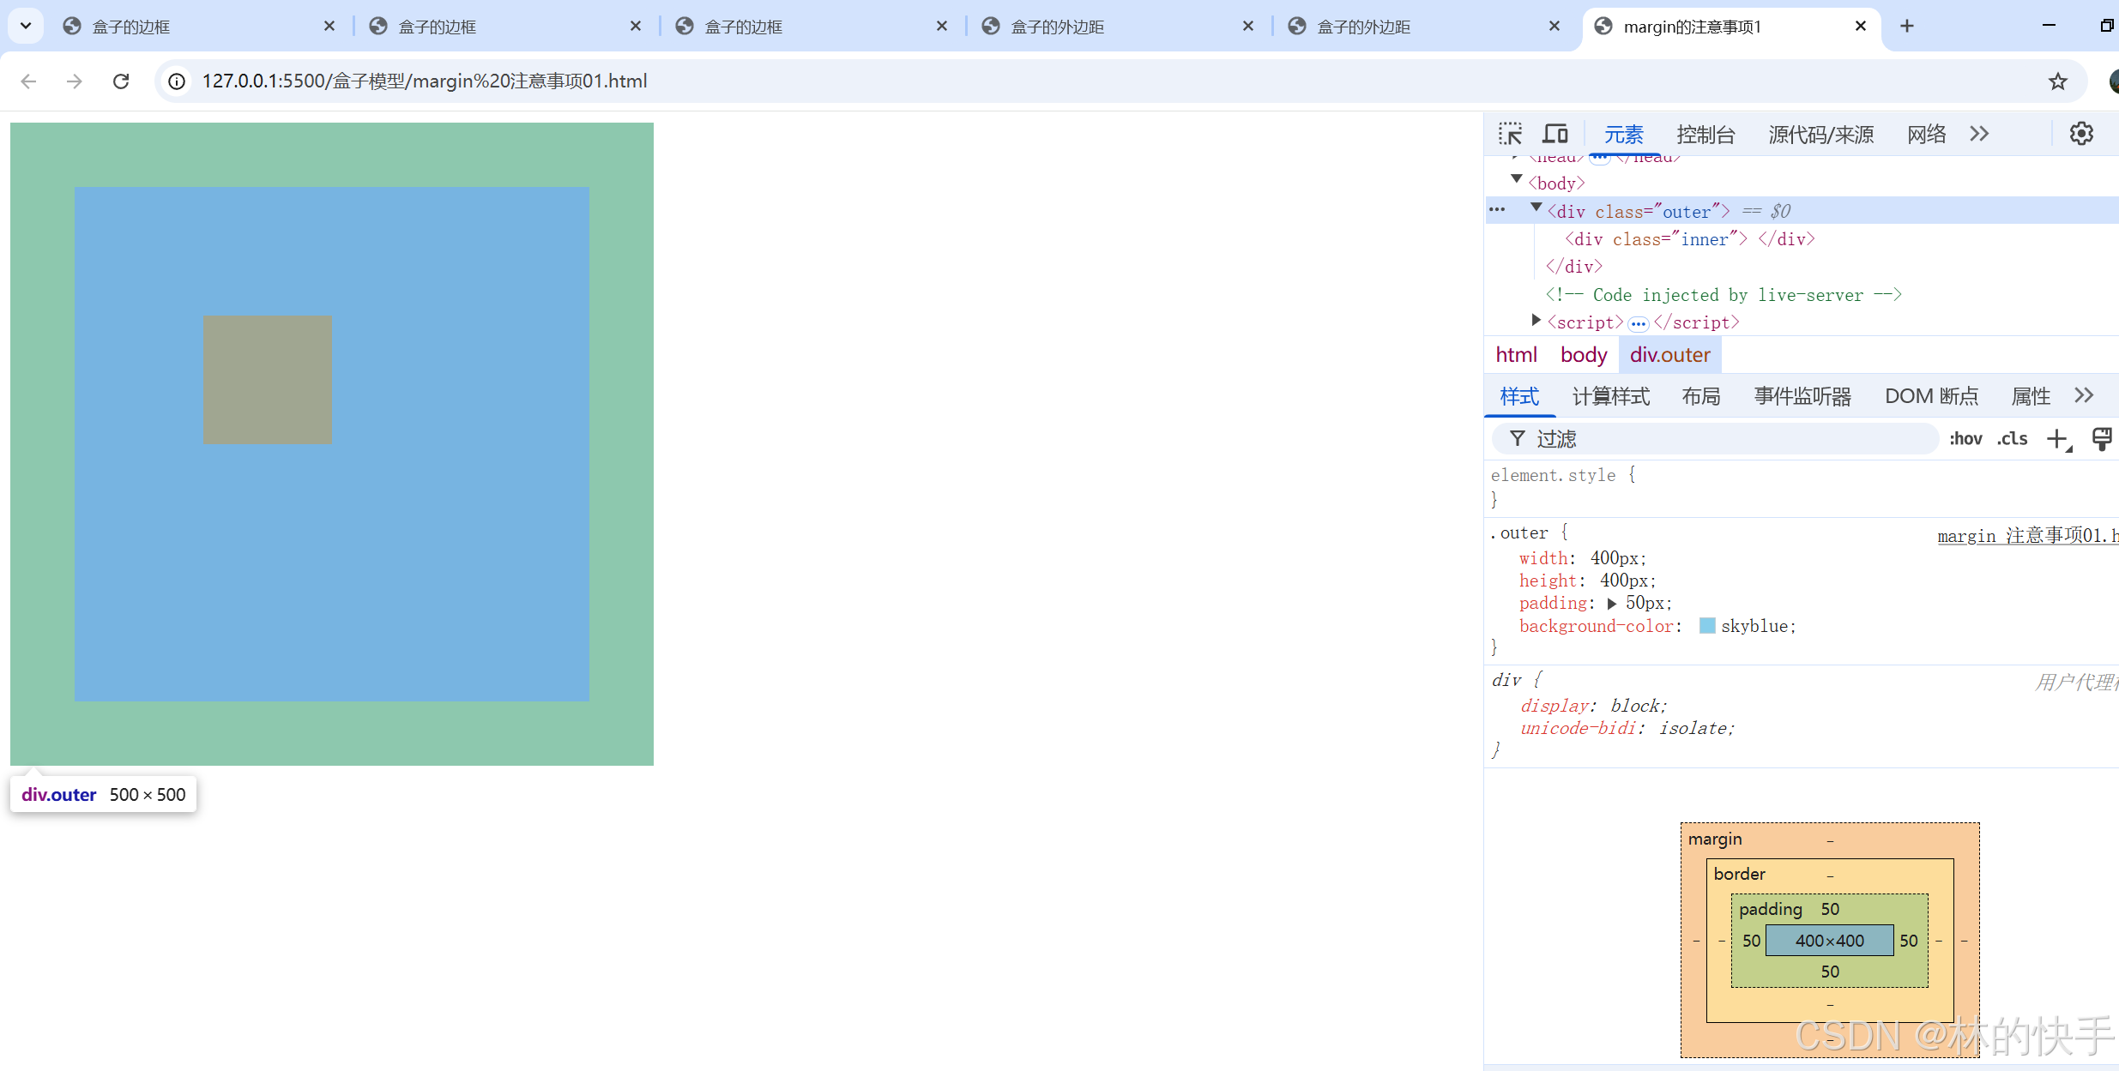Toggle device toolbar emulation icon
The height and width of the screenshot is (1071, 2119).
pyautogui.click(x=1555, y=134)
